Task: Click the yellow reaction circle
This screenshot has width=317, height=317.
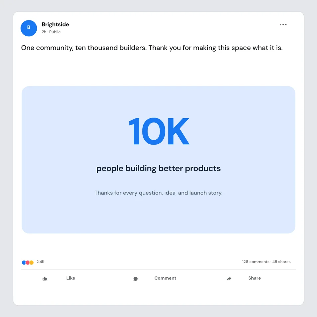Action: (32, 263)
